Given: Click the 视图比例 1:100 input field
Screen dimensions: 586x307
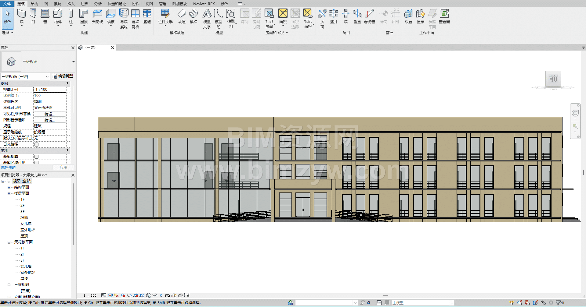Looking at the screenshot, I should click(50, 90).
